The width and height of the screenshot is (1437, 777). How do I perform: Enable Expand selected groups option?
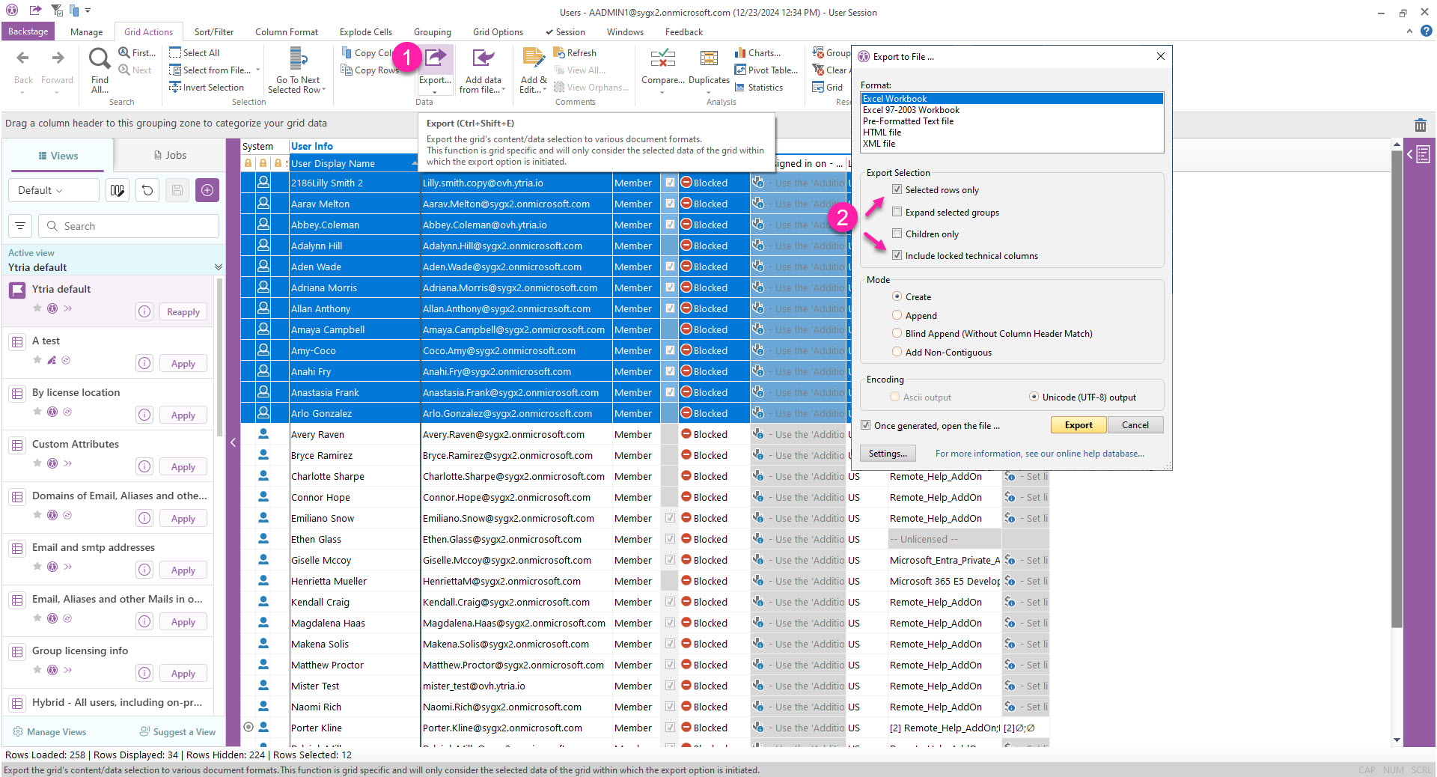(x=897, y=212)
